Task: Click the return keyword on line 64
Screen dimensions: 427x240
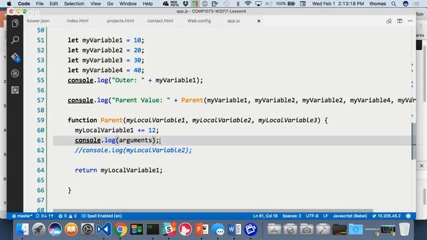Action: coord(86,171)
